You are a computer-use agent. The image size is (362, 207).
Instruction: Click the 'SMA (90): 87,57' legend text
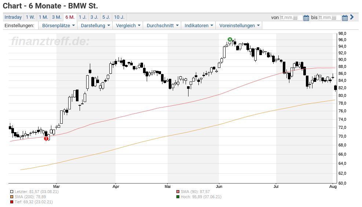195,192
